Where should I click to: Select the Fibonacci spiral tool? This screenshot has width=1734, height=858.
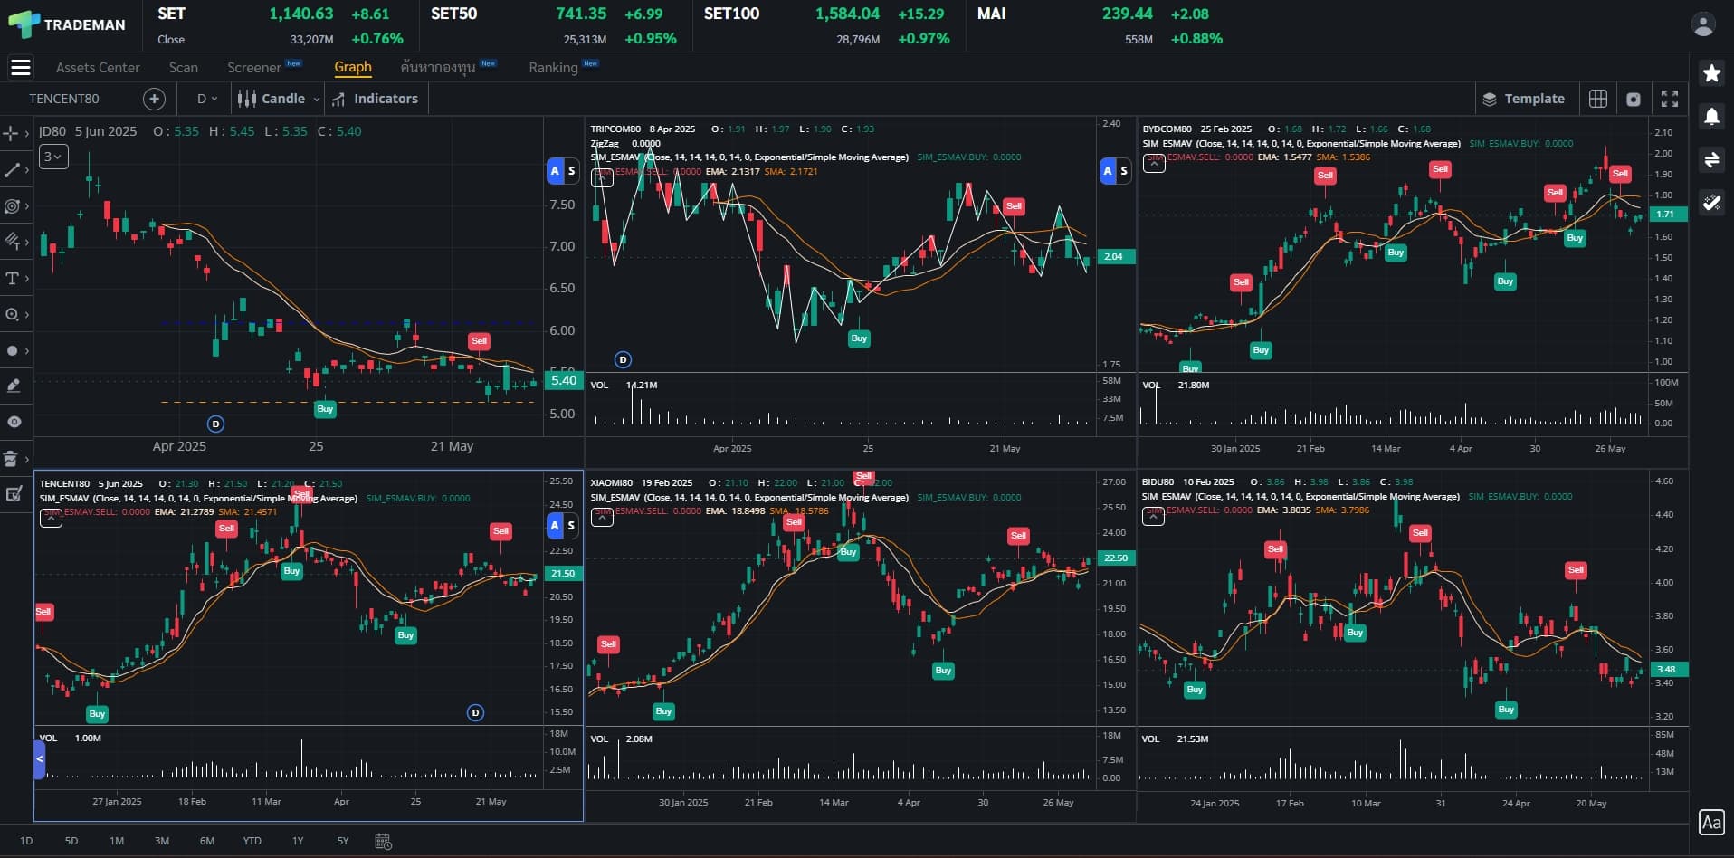pos(12,206)
